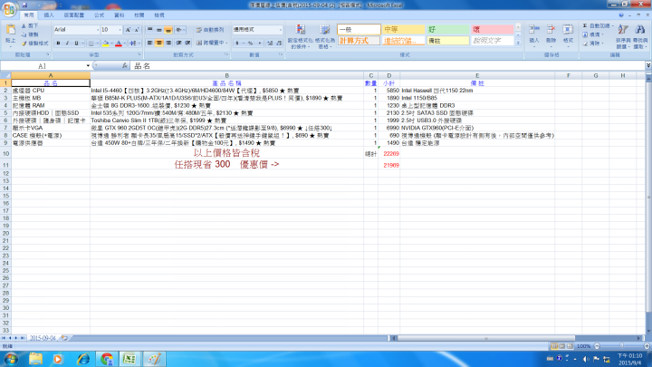Open Internet Explorer from the taskbar
The height and width of the screenshot is (367, 652).
(x=83, y=359)
